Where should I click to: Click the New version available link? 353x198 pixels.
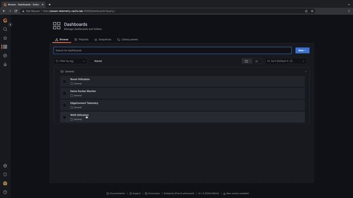coord(236,194)
